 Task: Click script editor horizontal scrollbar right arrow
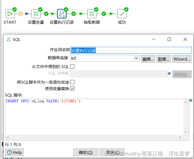(180, 137)
